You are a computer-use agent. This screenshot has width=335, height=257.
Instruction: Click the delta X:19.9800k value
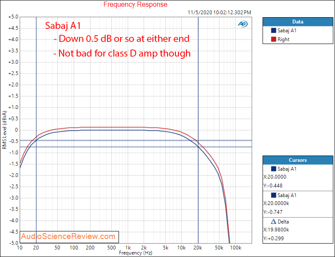276,230
